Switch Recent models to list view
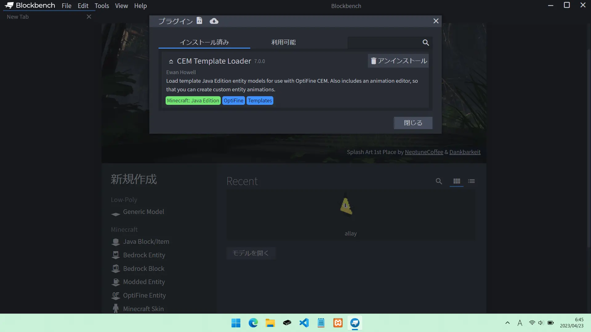Image resolution: width=591 pixels, height=332 pixels. click(471, 181)
